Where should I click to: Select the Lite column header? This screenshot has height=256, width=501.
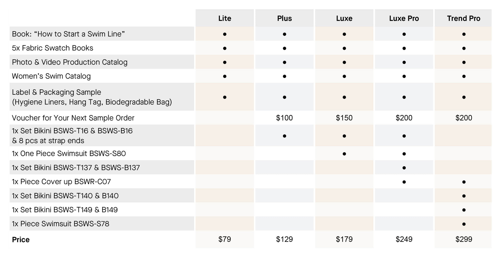pyautogui.click(x=225, y=18)
